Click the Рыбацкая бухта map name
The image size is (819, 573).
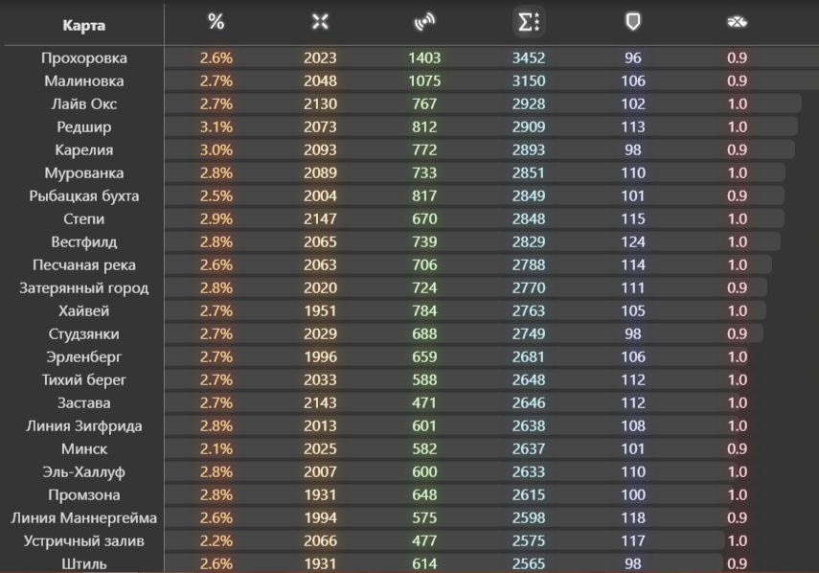pos(84,196)
